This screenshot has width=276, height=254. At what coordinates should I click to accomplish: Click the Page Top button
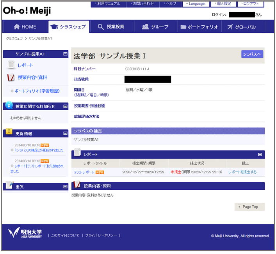249,207
